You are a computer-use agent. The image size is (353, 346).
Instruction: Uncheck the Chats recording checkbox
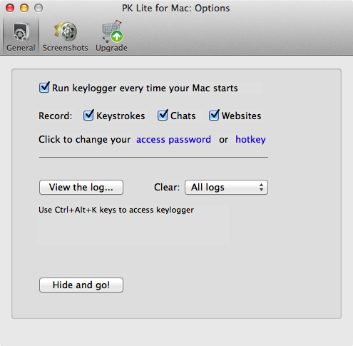click(163, 115)
